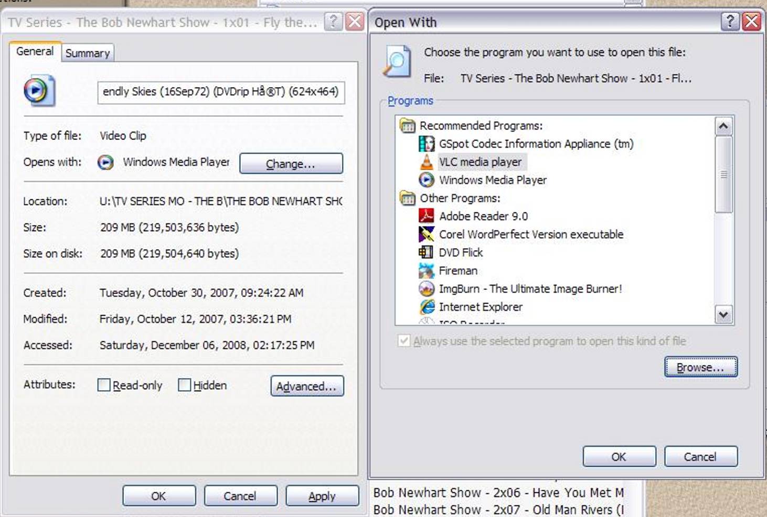Toggle the Read-only attribute checkbox
Viewport: 767px width, 517px height.
click(104, 385)
